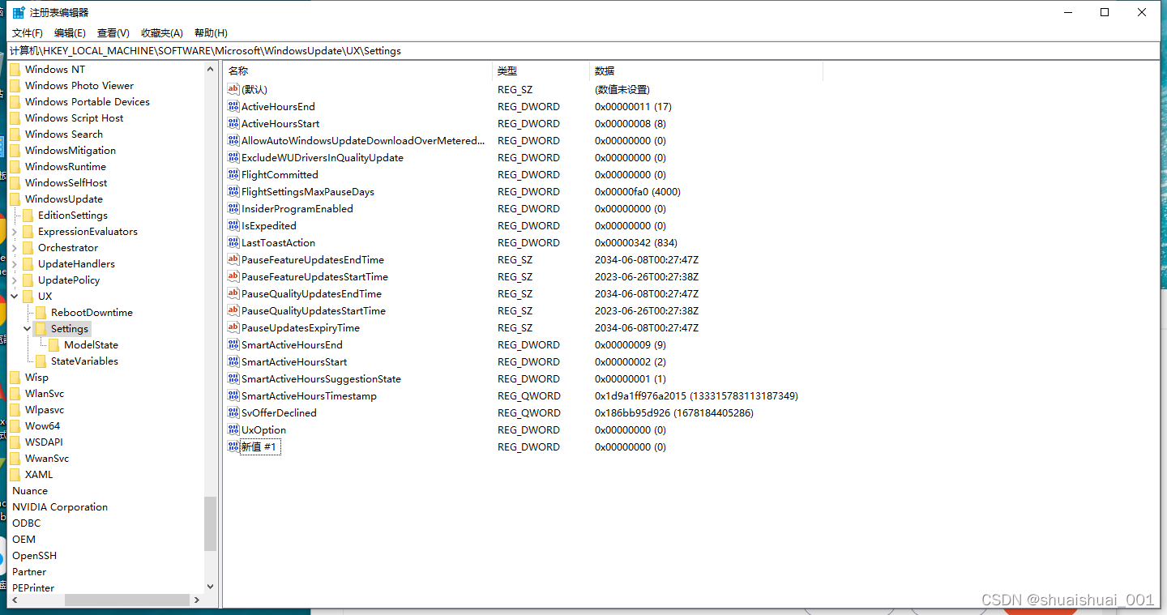The height and width of the screenshot is (615, 1167).
Task: Select the Windows Portable Devices key
Action: (87, 101)
